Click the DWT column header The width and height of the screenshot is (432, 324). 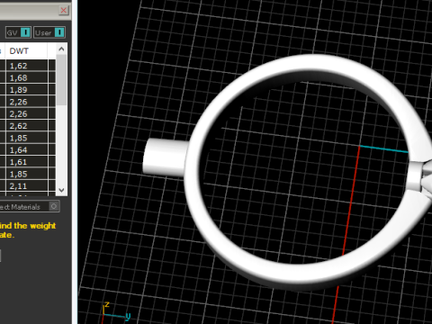coord(26,50)
